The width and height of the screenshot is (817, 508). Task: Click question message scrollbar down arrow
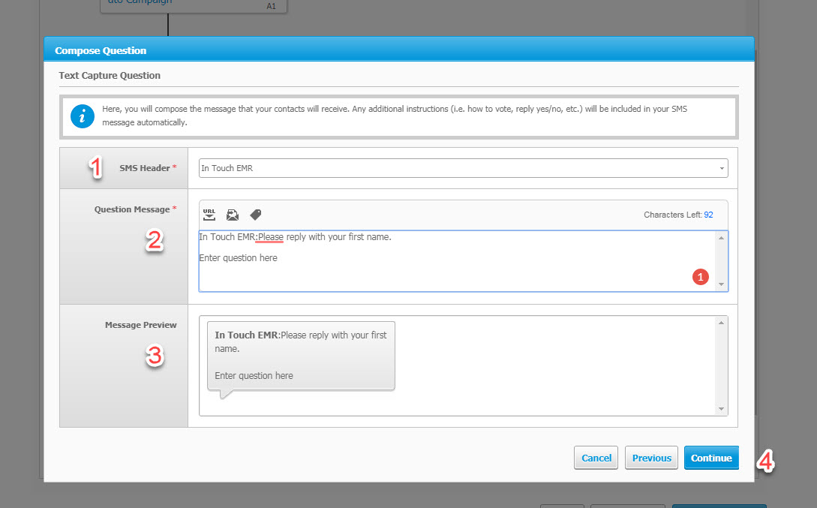721,284
